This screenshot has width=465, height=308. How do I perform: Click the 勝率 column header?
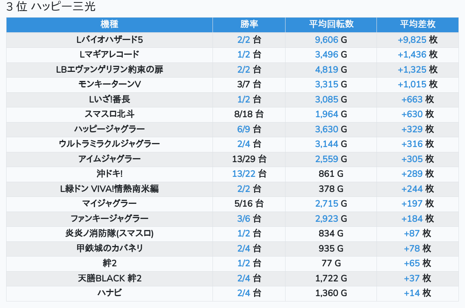249,25
